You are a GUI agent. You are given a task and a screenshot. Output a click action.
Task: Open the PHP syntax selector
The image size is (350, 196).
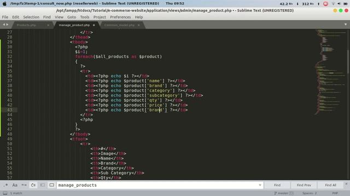(x=335, y=193)
